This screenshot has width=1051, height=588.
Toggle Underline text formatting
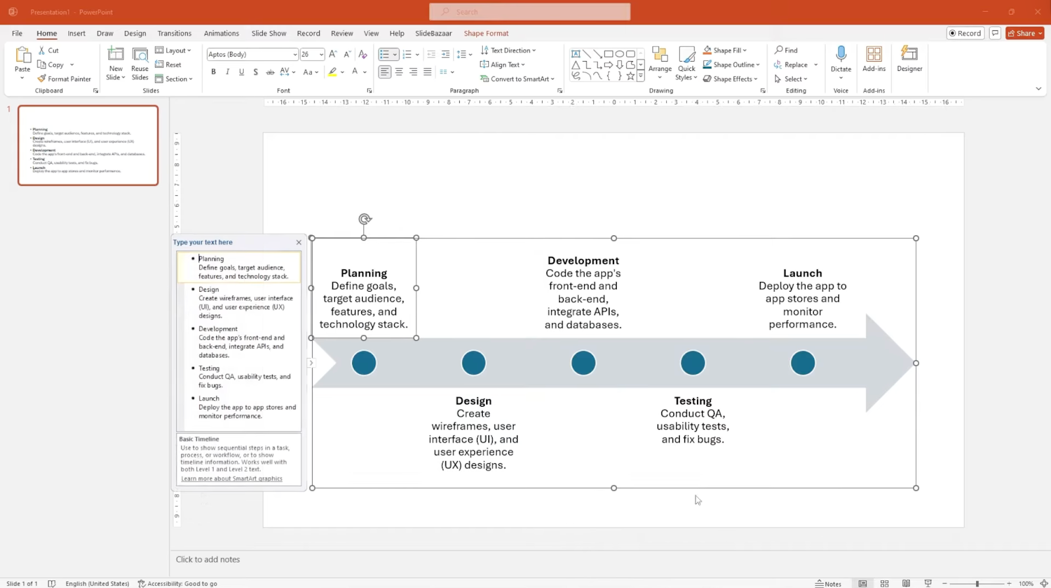coord(242,72)
